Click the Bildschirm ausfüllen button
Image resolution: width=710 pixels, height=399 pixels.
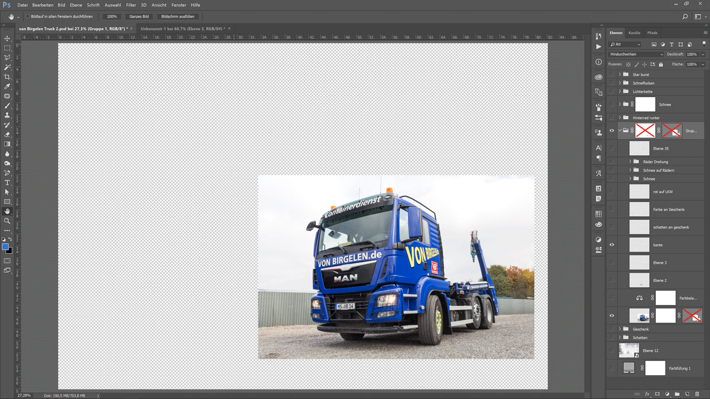click(x=178, y=17)
